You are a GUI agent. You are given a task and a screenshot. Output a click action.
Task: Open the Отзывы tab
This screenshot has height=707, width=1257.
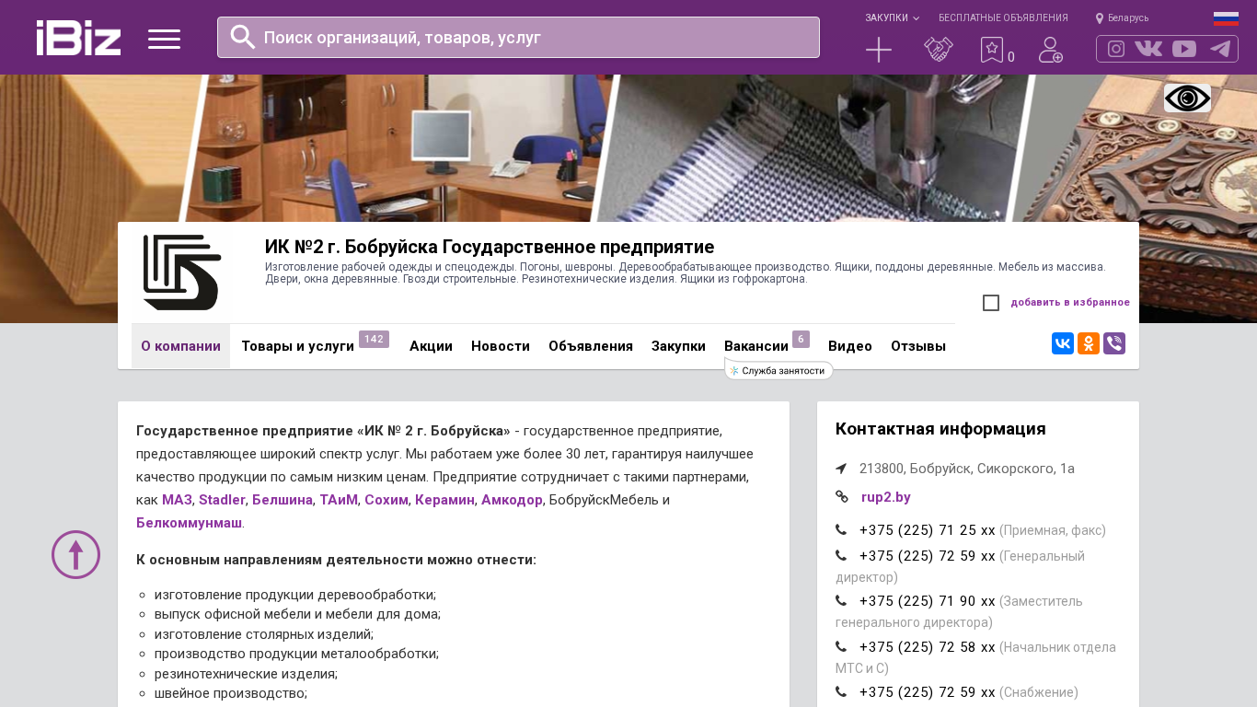[918, 346]
